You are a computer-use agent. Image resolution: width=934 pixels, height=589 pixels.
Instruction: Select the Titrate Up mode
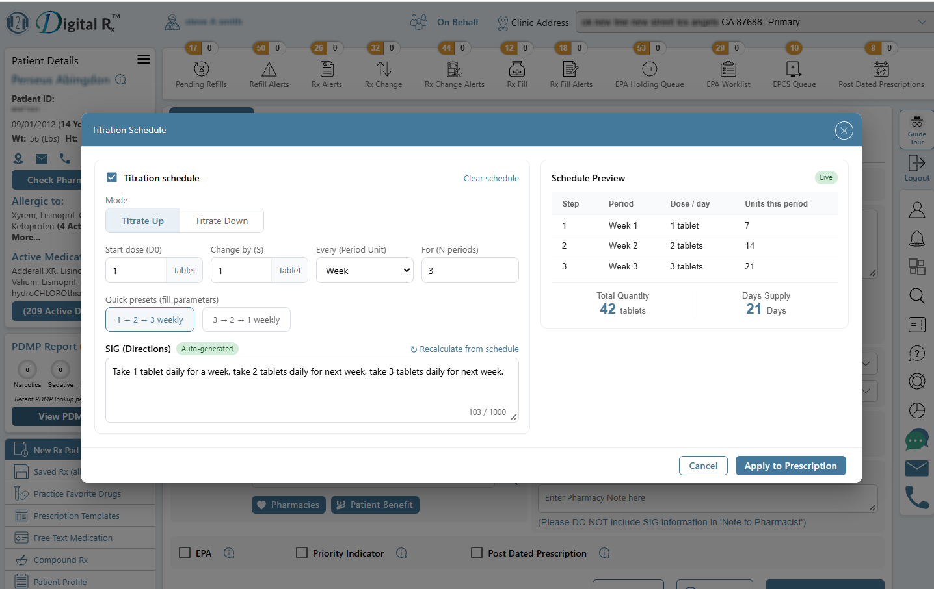(142, 221)
